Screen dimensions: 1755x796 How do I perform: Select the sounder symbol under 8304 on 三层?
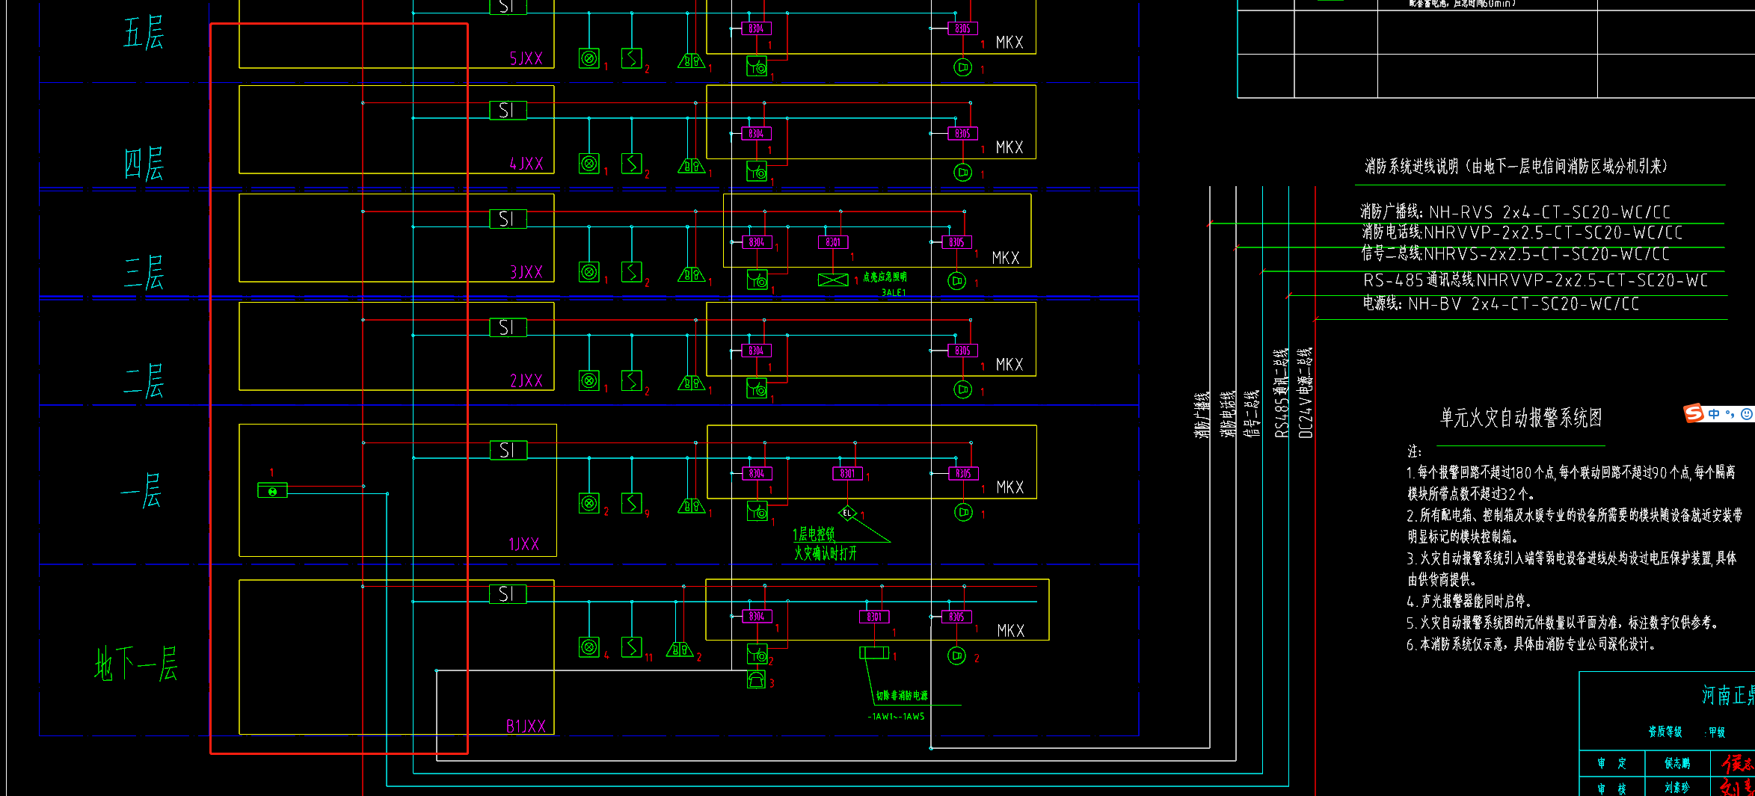[x=757, y=280]
